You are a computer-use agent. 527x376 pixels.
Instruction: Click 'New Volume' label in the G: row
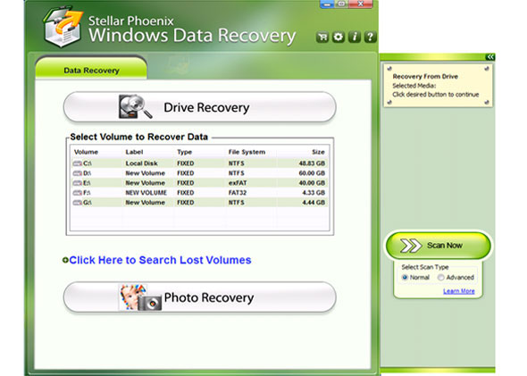pyautogui.click(x=146, y=203)
